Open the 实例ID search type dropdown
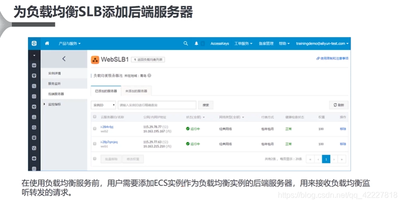The image size is (402, 204). (x=103, y=105)
